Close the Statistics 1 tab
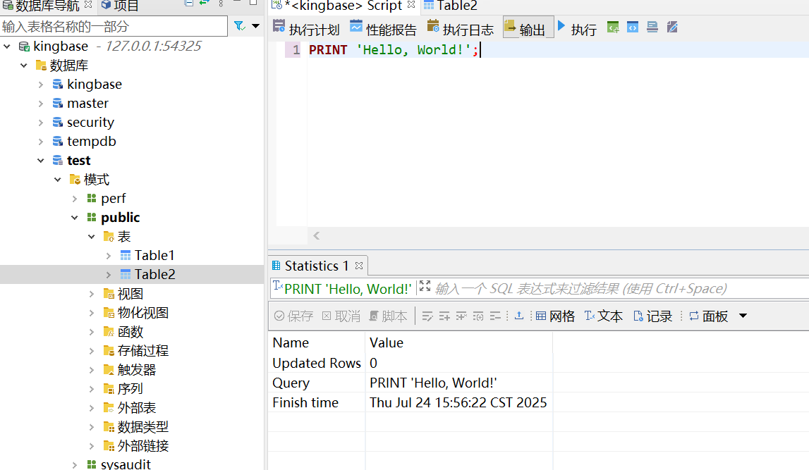The image size is (809, 470). coord(359,266)
